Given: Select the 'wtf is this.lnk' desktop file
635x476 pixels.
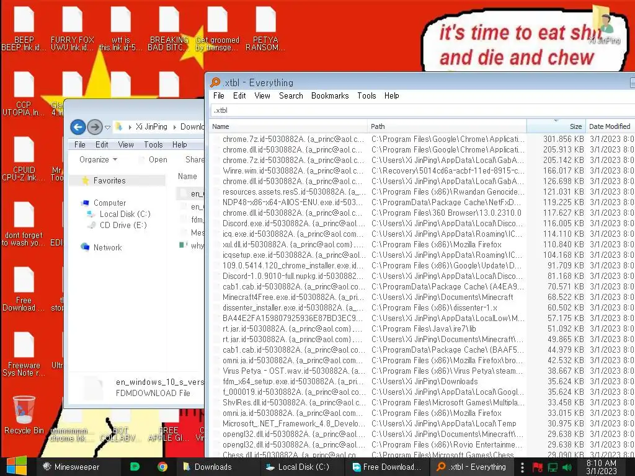Looking at the screenshot, I should click(121, 29).
